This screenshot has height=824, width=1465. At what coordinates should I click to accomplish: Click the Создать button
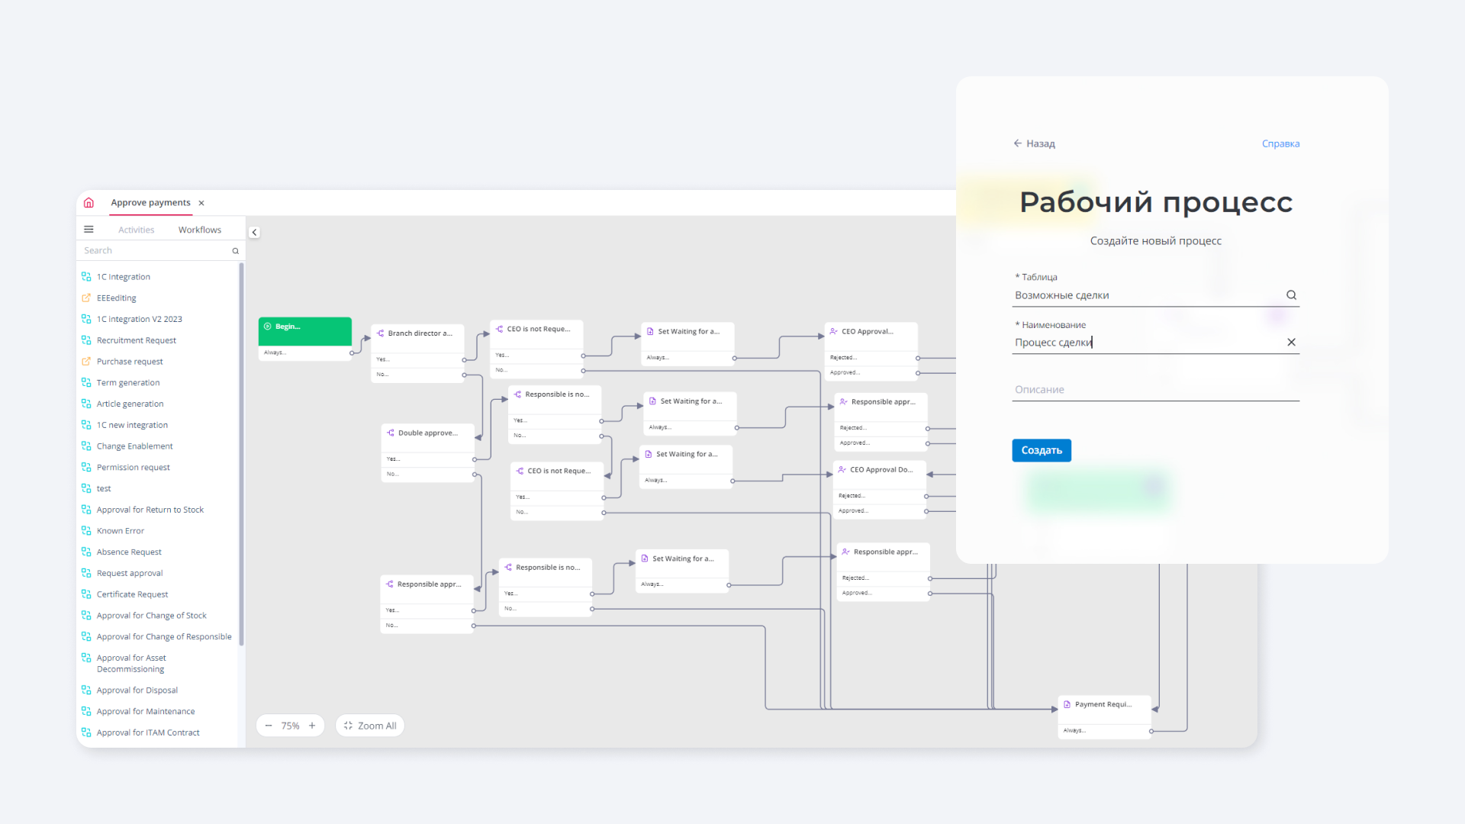click(x=1042, y=449)
